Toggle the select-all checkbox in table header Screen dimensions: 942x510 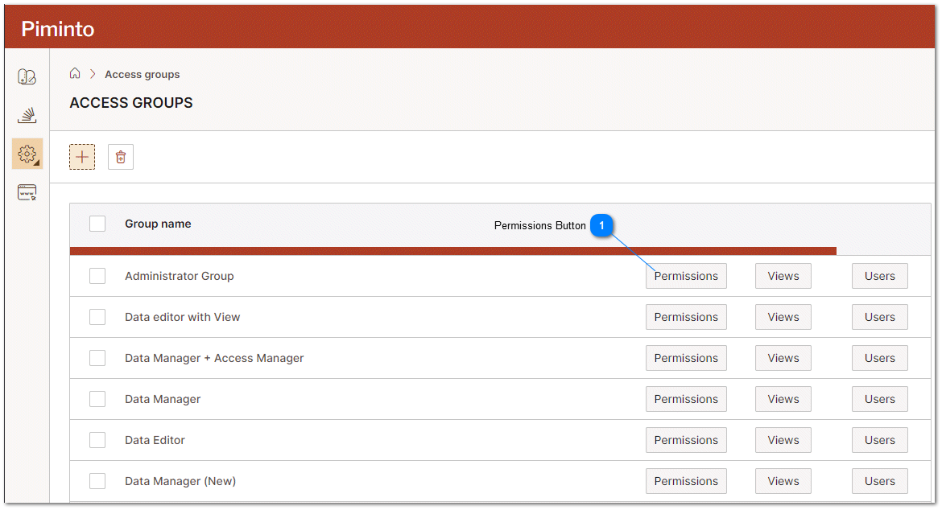tap(97, 223)
